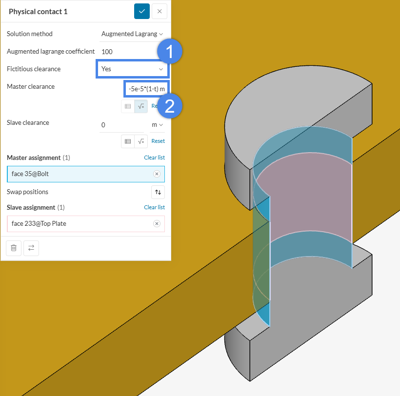Close the Physical contact 1 panel
Image resolution: width=400 pixels, height=396 pixels.
point(160,11)
